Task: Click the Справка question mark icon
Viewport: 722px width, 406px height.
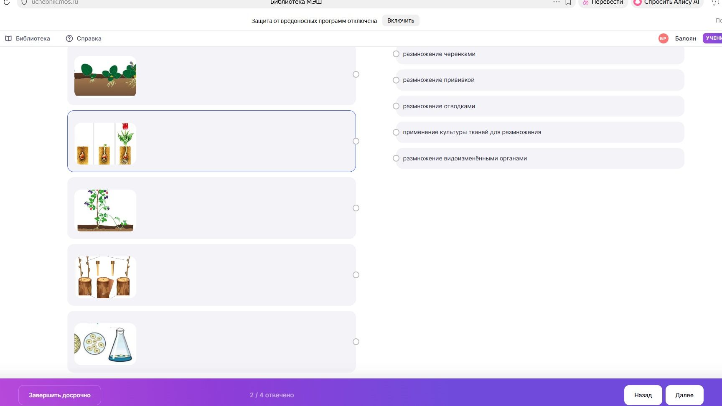Action: (69, 38)
